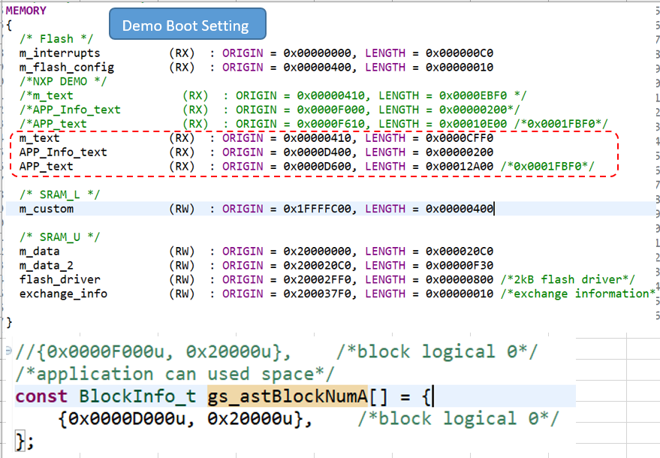Click the closing brace of the MEMORY block

9,322
